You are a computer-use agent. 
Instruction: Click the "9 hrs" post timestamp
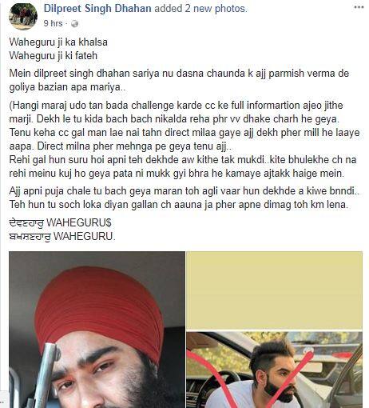point(53,23)
